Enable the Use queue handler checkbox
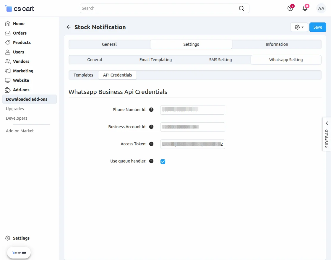This screenshot has width=331, height=260. (x=163, y=161)
